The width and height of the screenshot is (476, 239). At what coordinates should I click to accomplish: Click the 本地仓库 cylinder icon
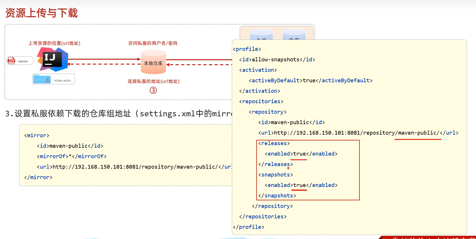[153, 62]
